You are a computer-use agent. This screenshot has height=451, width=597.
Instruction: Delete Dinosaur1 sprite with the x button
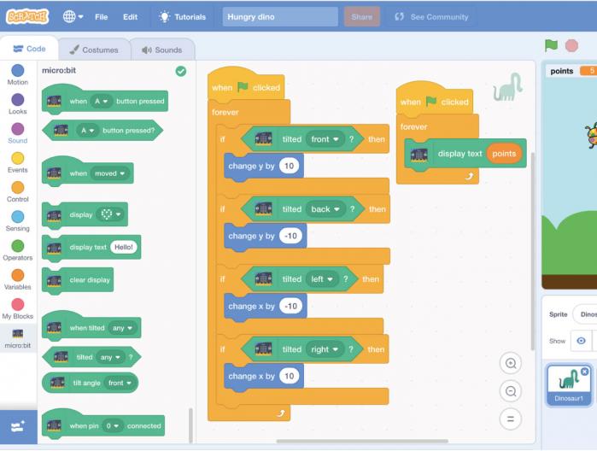[x=585, y=372]
